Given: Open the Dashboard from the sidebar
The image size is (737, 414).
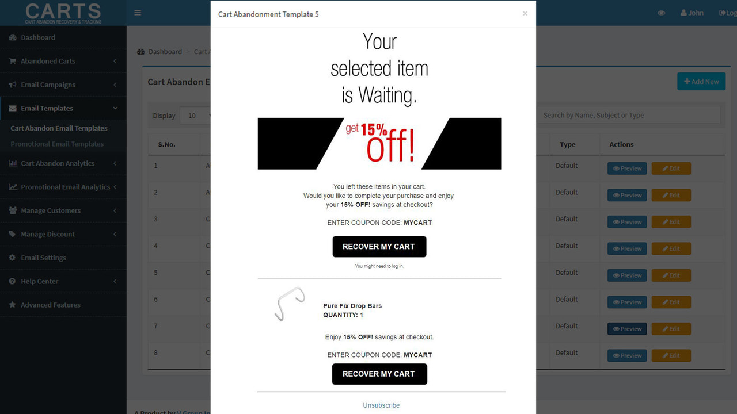Looking at the screenshot, I should [39, 37].
